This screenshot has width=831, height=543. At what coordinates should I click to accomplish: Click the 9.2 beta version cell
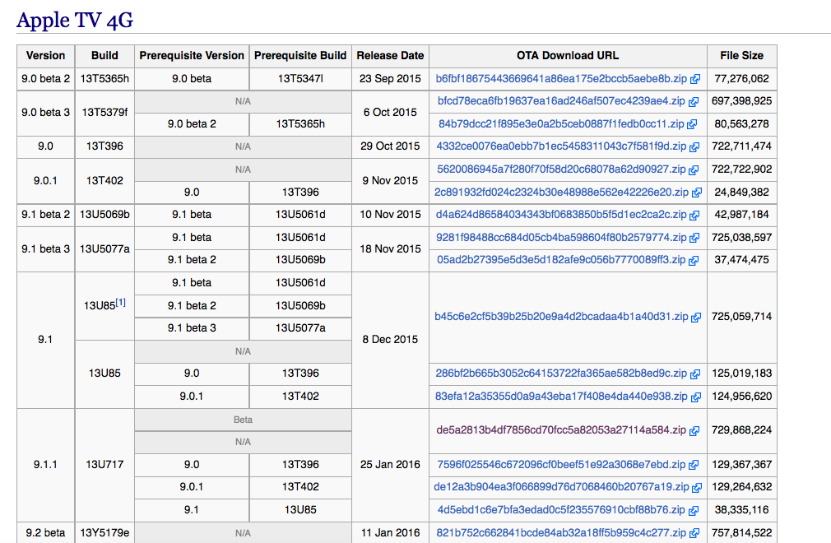point(45,532)
